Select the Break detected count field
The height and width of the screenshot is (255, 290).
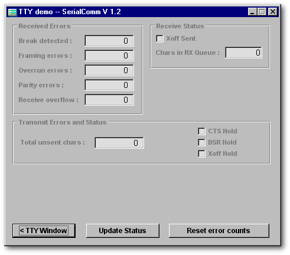click(109, 41)
